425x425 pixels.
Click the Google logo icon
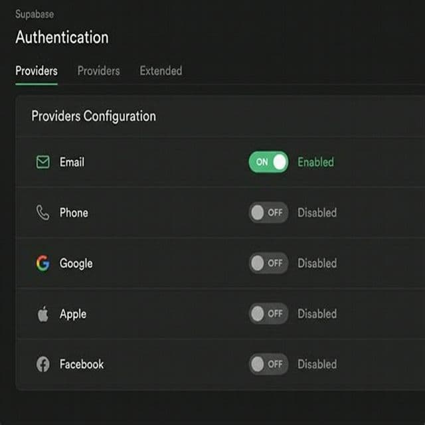click(x=42, y=263)
